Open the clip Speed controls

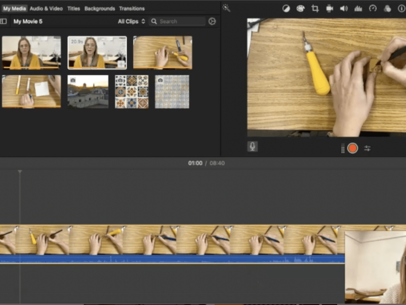[373, 8]
